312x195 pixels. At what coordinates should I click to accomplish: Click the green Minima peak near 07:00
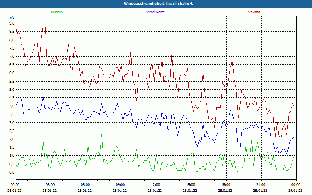[102, 134]
